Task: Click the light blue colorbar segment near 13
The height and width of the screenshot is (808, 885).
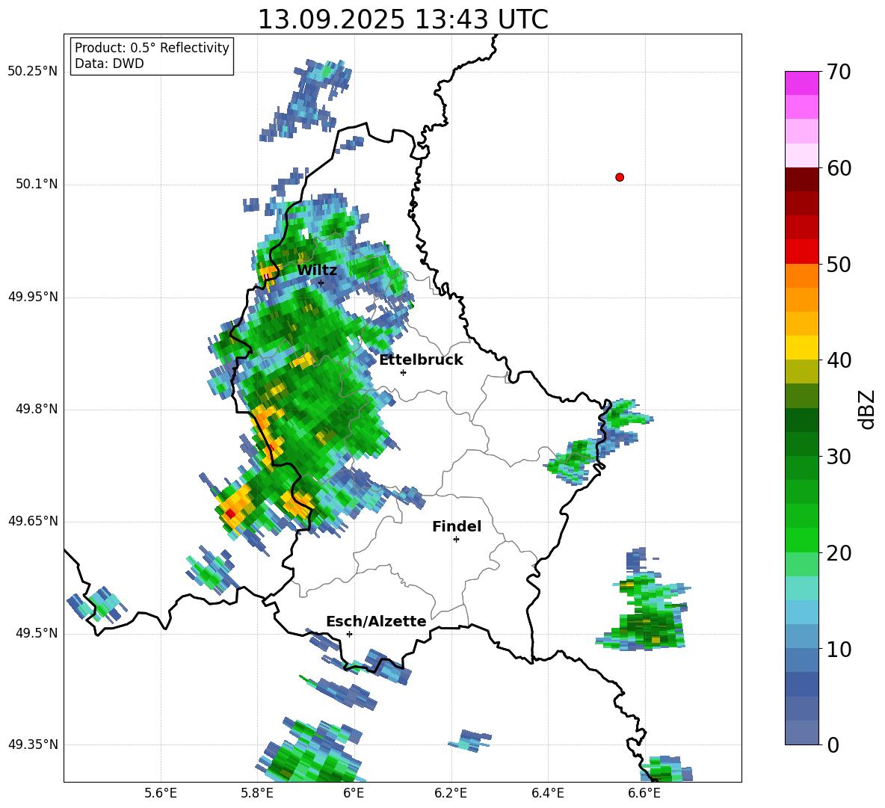Action: (801, 612)
